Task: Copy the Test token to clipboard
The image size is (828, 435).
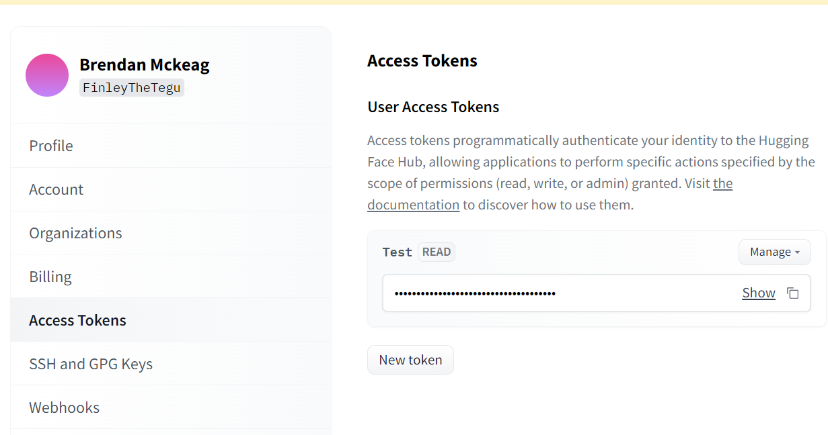Action: 793,293
